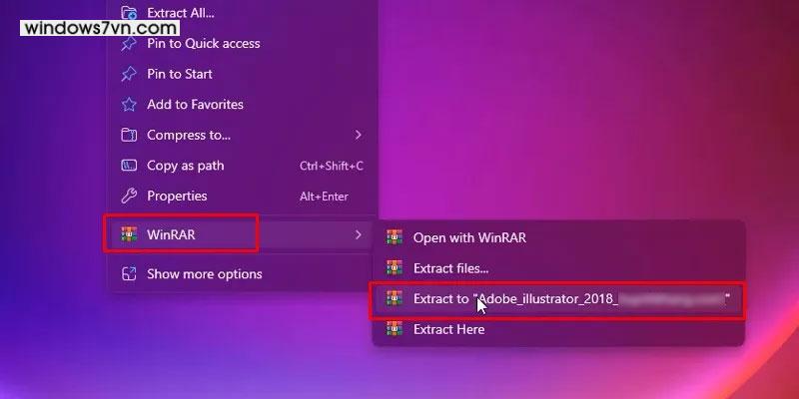Click the Show more options icon
799x399 pixels.
coord(129,273)
